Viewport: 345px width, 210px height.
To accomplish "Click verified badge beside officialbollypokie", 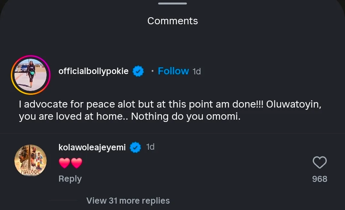I will pos(138,71).
